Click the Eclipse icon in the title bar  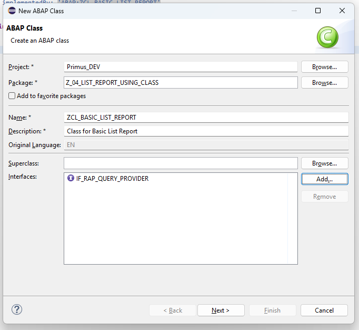(x=12, y=11)
